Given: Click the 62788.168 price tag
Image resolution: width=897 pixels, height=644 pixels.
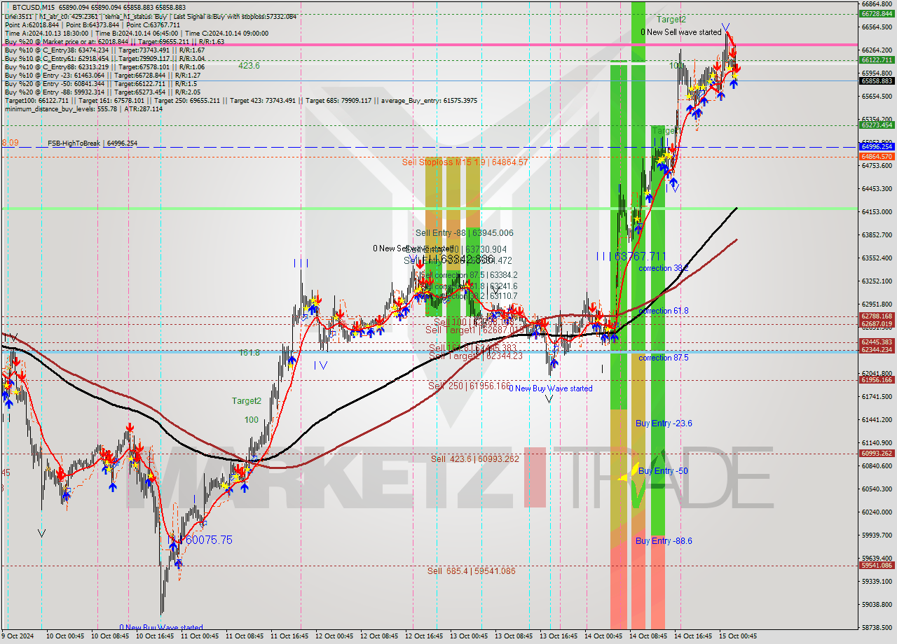Looking at the screenshot, I should [876, 316].
